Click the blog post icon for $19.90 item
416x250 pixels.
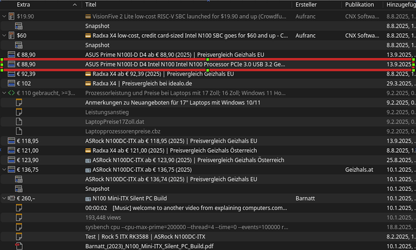point(11,16)
